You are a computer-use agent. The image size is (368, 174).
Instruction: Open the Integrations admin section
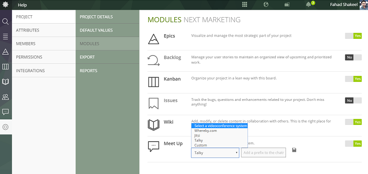click(44, 70)
